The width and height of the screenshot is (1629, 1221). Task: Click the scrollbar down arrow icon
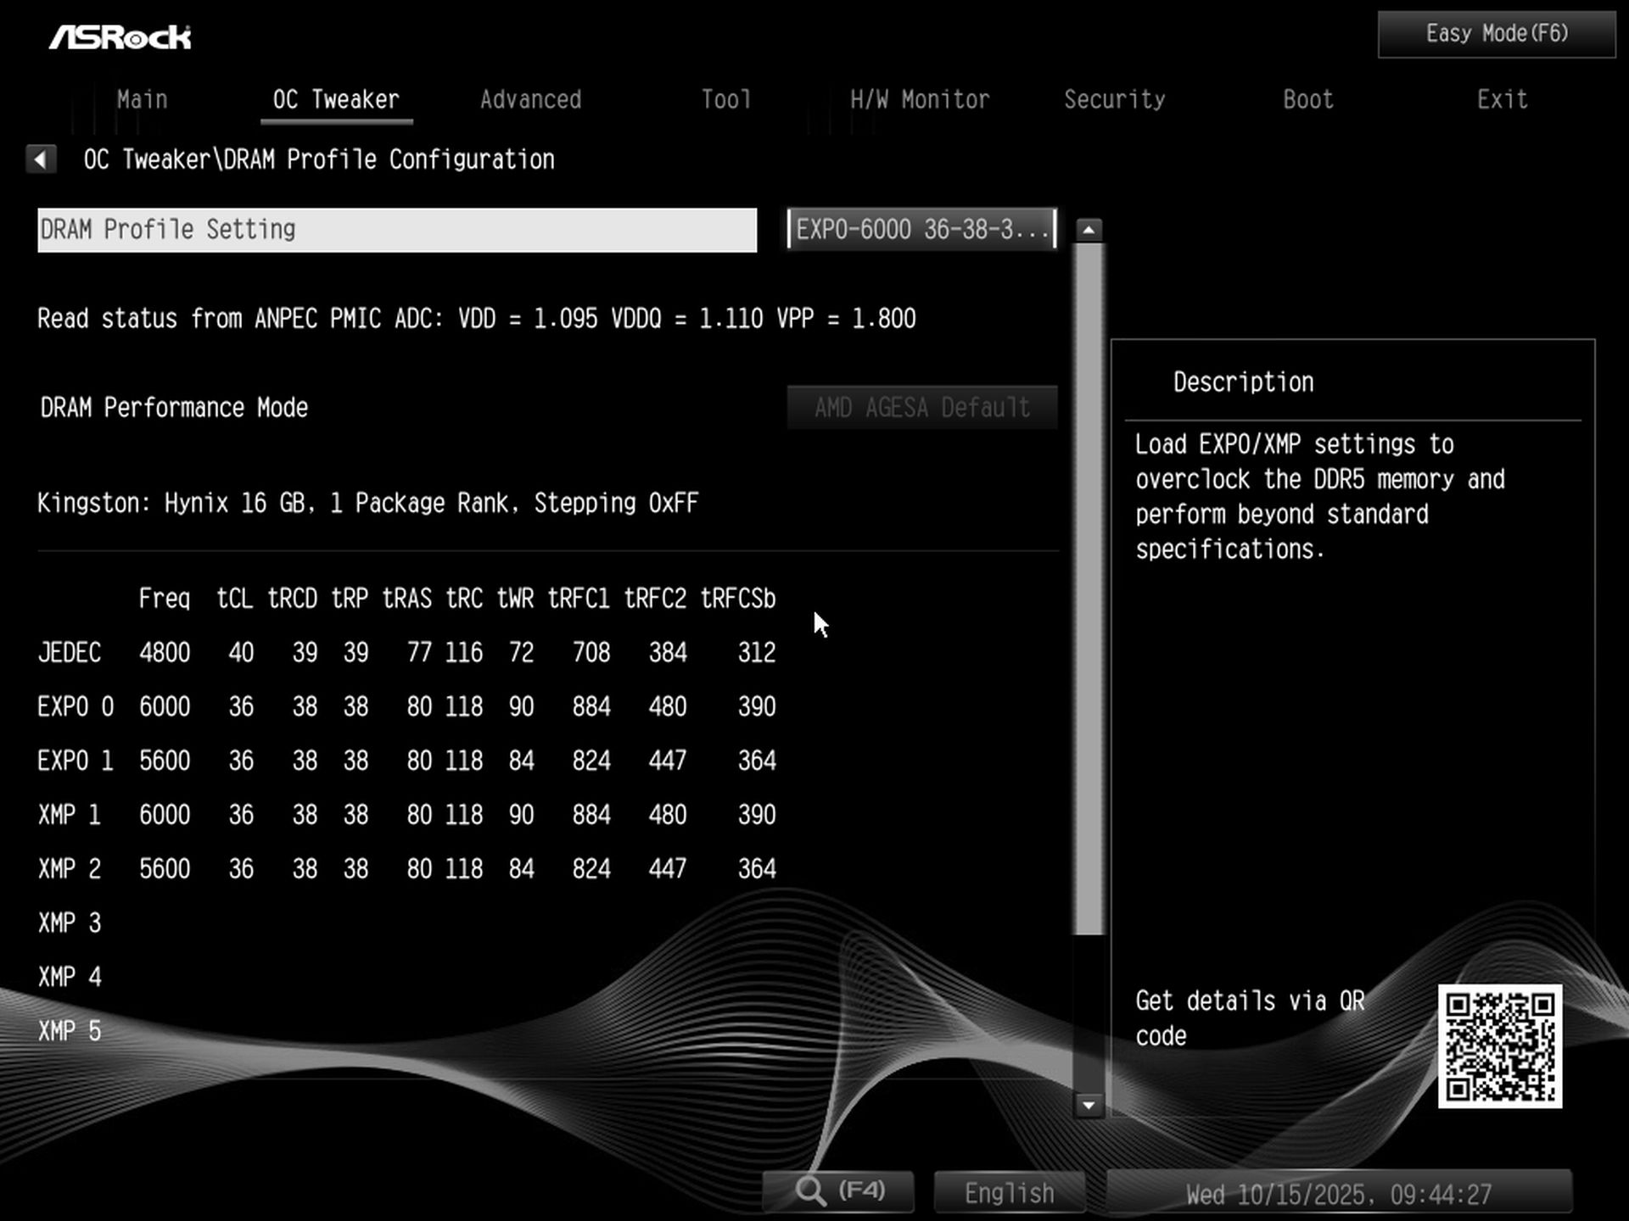tap(1089, 1105)
